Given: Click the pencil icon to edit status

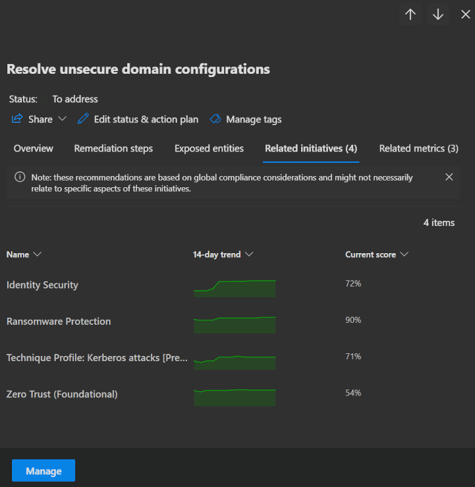Looking at the screenshot, I should (x=83, y=119).
